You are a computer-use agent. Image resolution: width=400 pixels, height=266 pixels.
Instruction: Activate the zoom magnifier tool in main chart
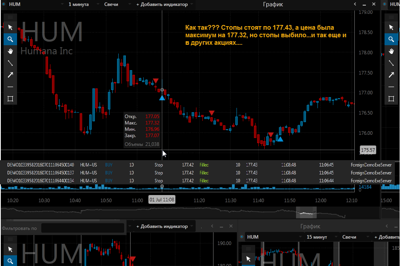pos(10,39)
